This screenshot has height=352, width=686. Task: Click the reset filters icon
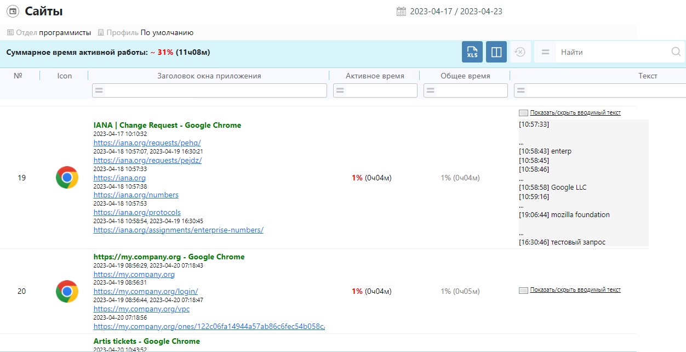click(x=520, y=52)
